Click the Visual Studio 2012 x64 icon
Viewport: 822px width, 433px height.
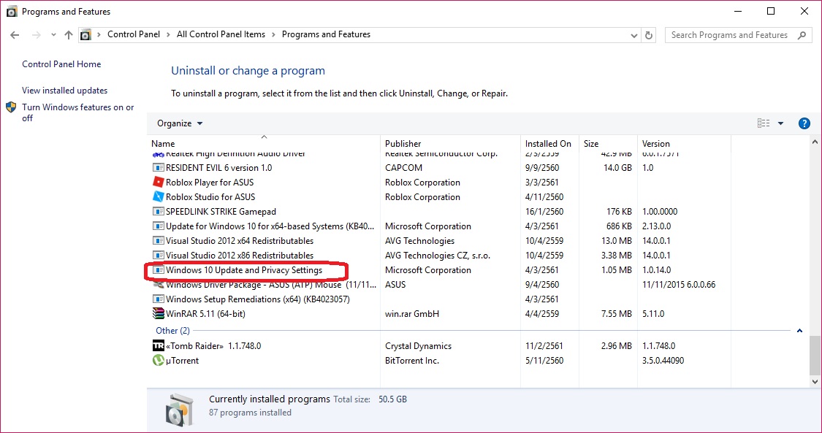coord(158,241)
